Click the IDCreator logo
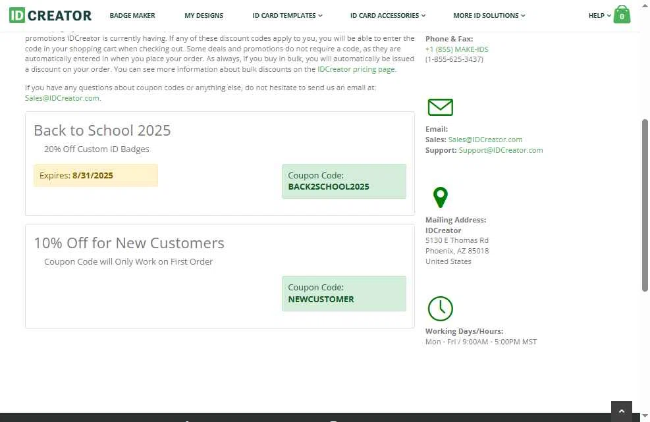The image size is (650, 422). pos(50,15)
